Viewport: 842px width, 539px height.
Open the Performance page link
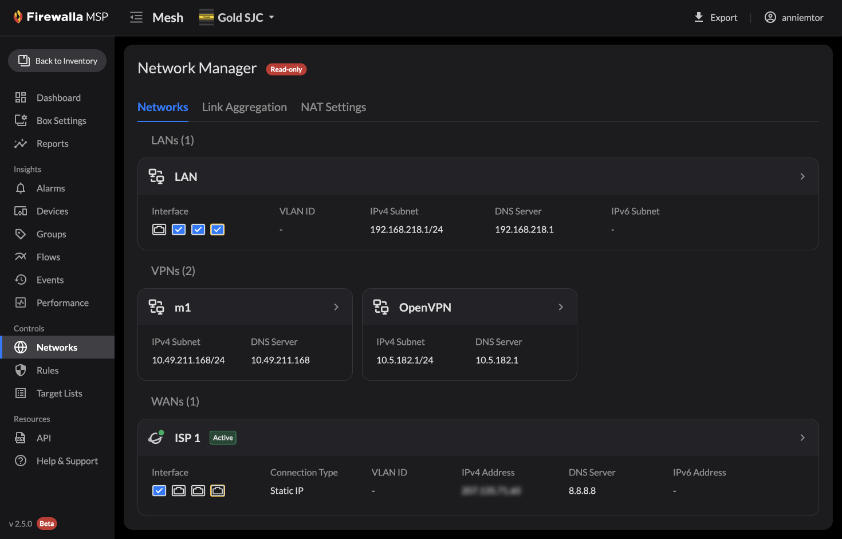pyautogui.click(x=62, y=303)
